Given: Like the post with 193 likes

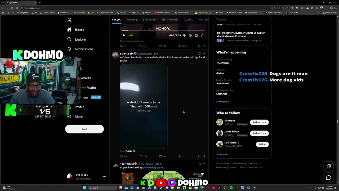Looking at the screenshot, I should tap(162, 46).
